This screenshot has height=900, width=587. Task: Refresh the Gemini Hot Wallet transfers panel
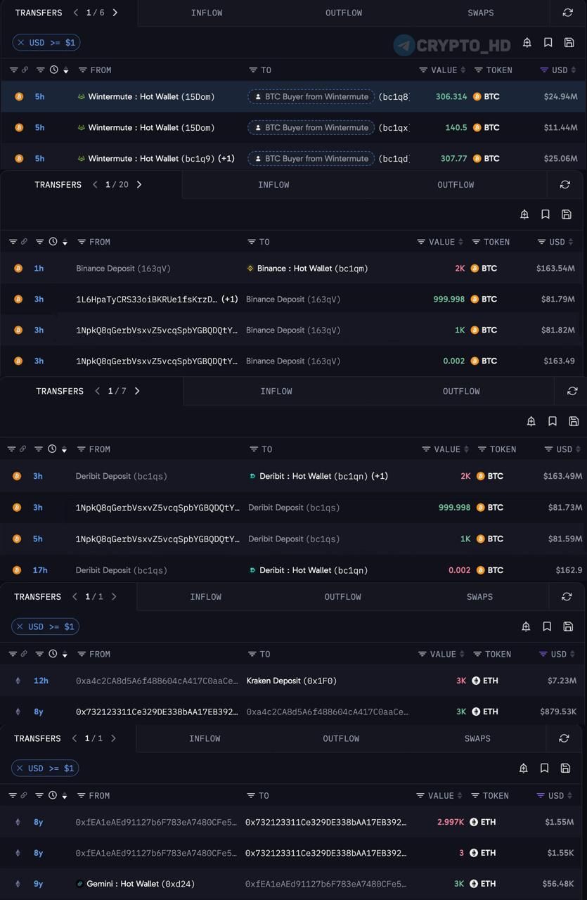pos(563,738)
